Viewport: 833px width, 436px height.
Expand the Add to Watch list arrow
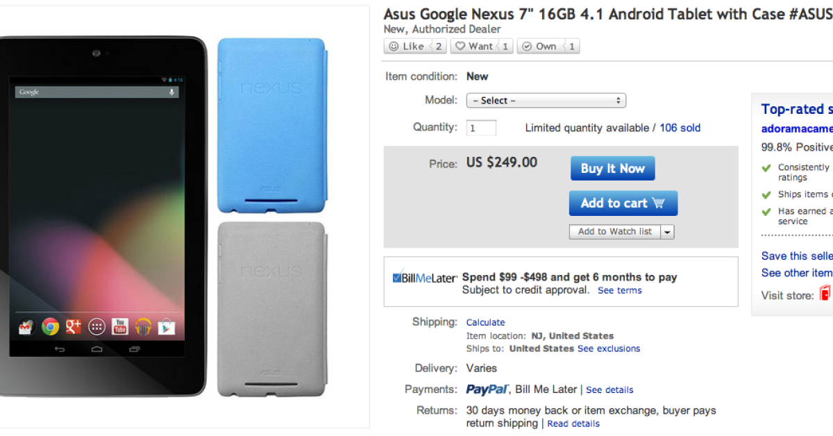click(x=667, y=232)
